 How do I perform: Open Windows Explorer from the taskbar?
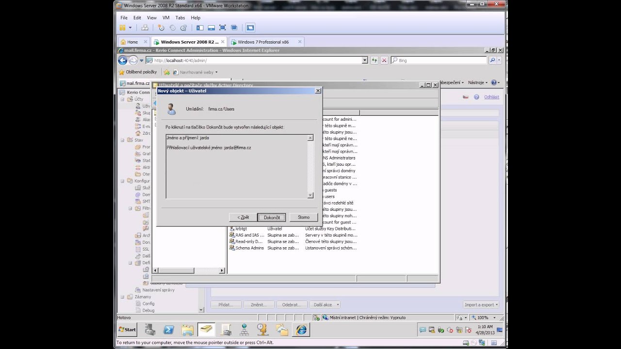[x=188, y=330]
